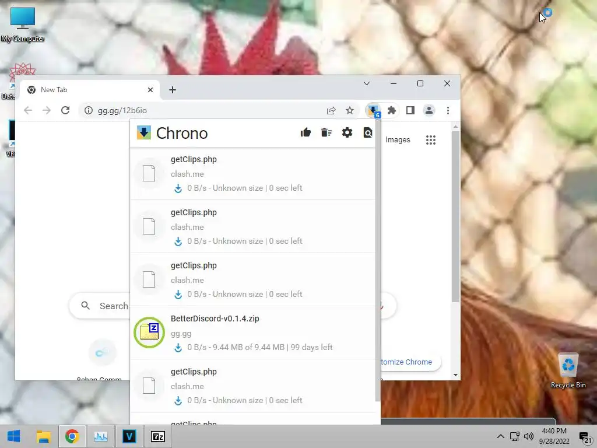Open the resource monitor taskbar icon

(100, 436)
